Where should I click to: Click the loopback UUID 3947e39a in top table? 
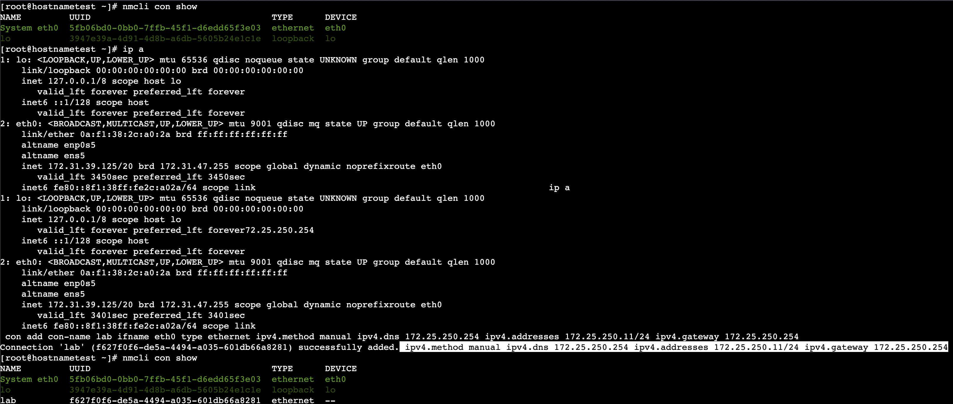click(x=165, y=38)
